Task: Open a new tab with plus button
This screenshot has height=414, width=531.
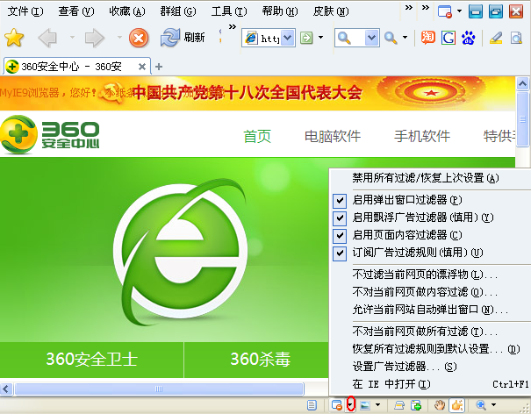Action: [159, 67]
